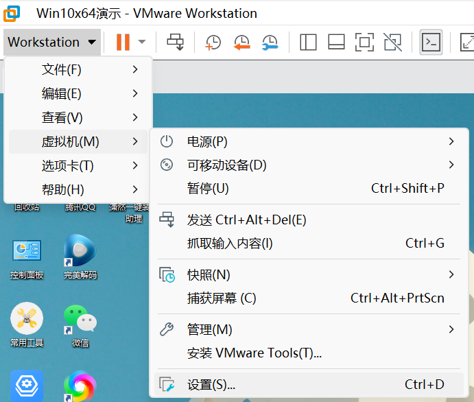Toggle the console view terminal icon

click(431, 42)
